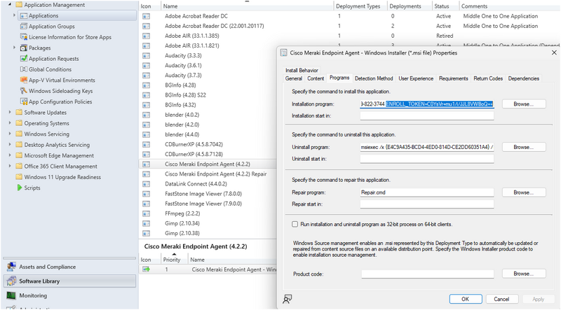Click the icon beside Adobe Acrobat Reader DC
This screenshot has height=310, width=561.
click(146, 16)
